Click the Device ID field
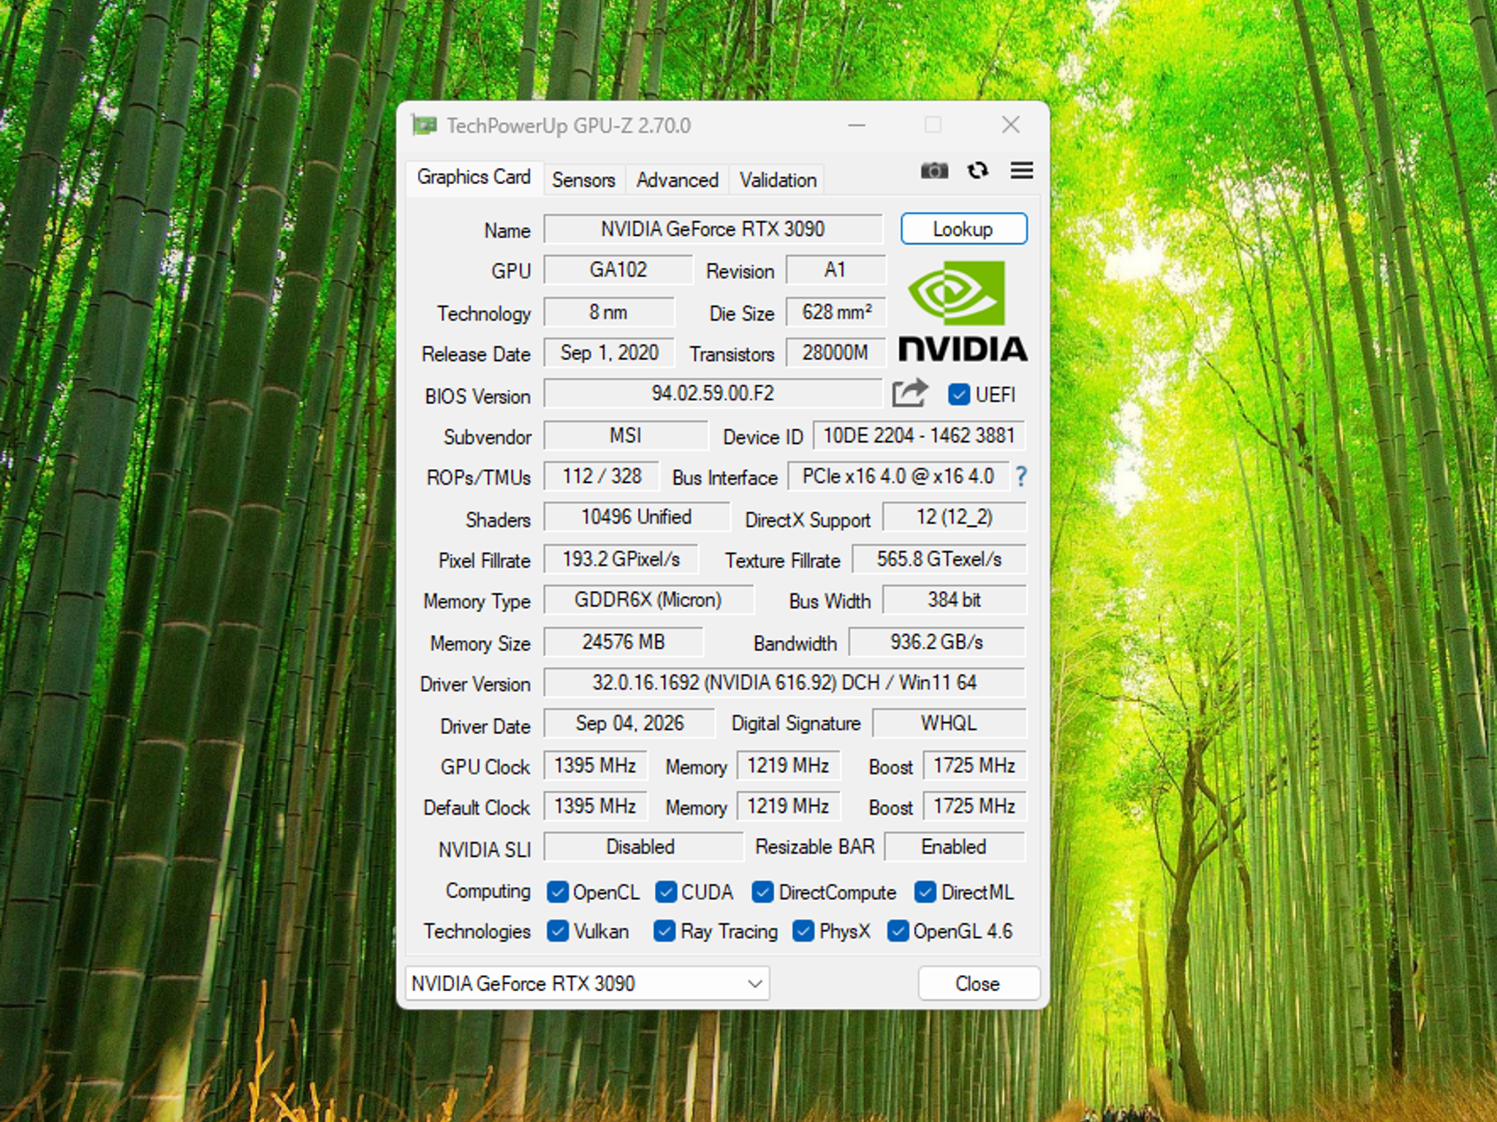 [919, 435]
